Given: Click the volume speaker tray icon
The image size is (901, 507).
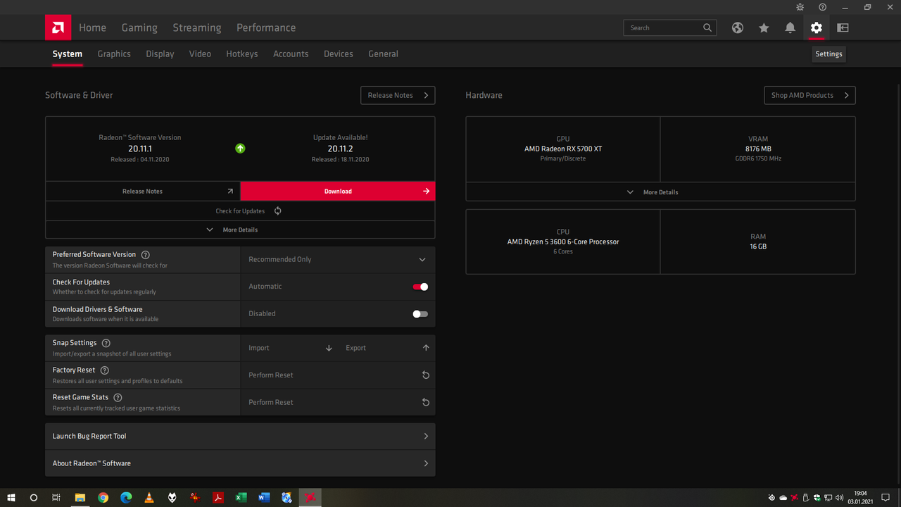Looking at the screenshot, I should coord(839,497).
